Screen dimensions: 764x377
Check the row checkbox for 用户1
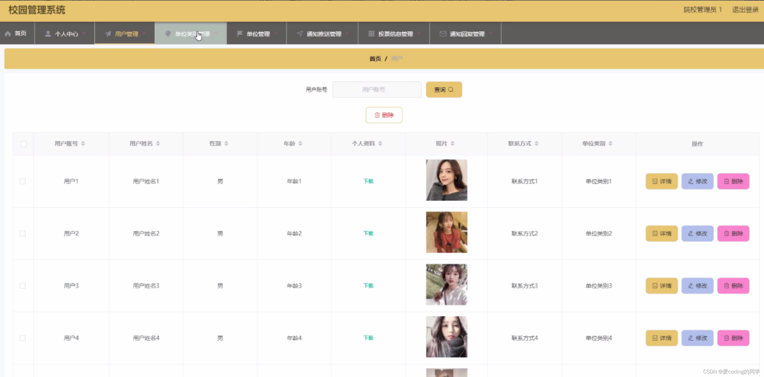pos(23,181)
